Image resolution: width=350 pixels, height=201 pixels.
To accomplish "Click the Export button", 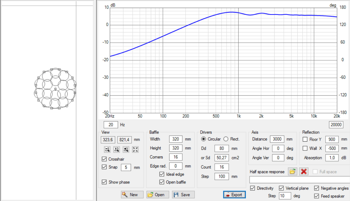I will (234, 195).
